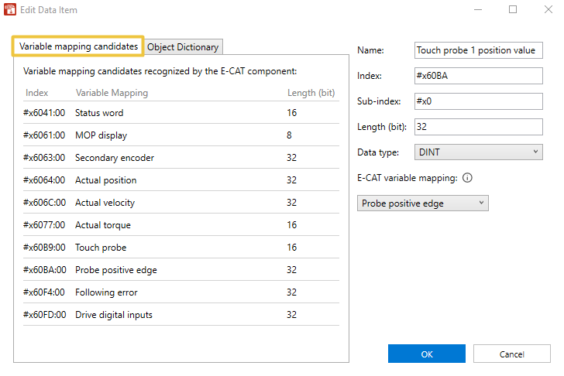Click the Cancel button
564x376 pixels.
pyautogui.click(x=511, y=354)
